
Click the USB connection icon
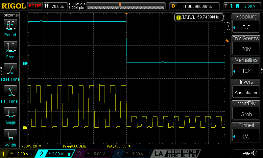click(246, 153)
